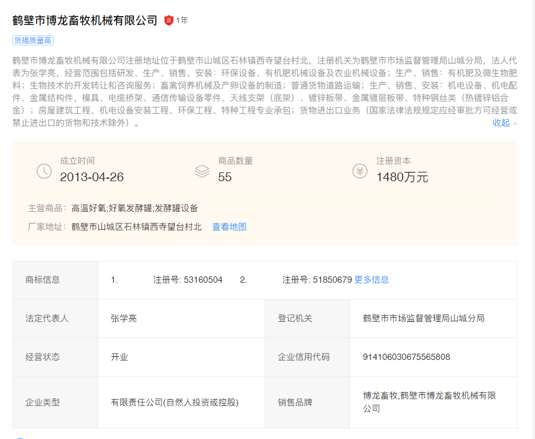The height and width of the screenshot is (439, 535).
Task: Collapse the company description via 收起
Action: (x=505, y=123)
